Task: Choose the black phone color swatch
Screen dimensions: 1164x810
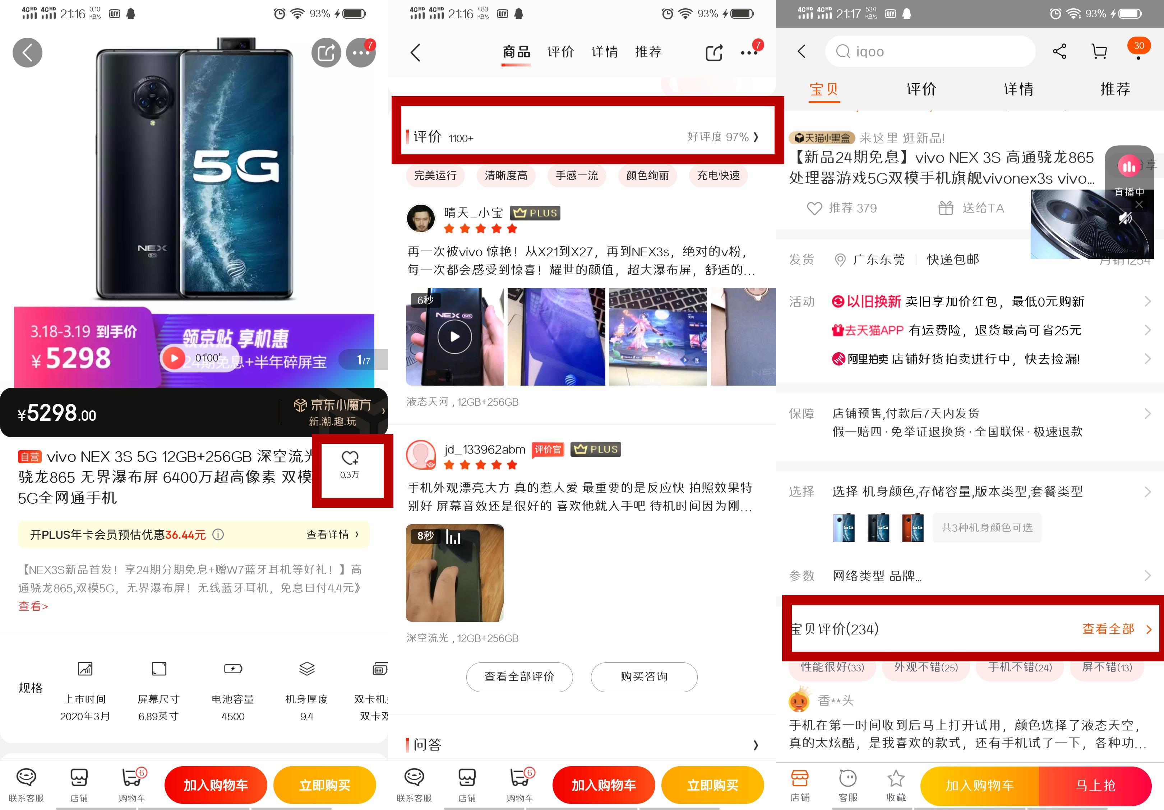Action: (878, 528)
